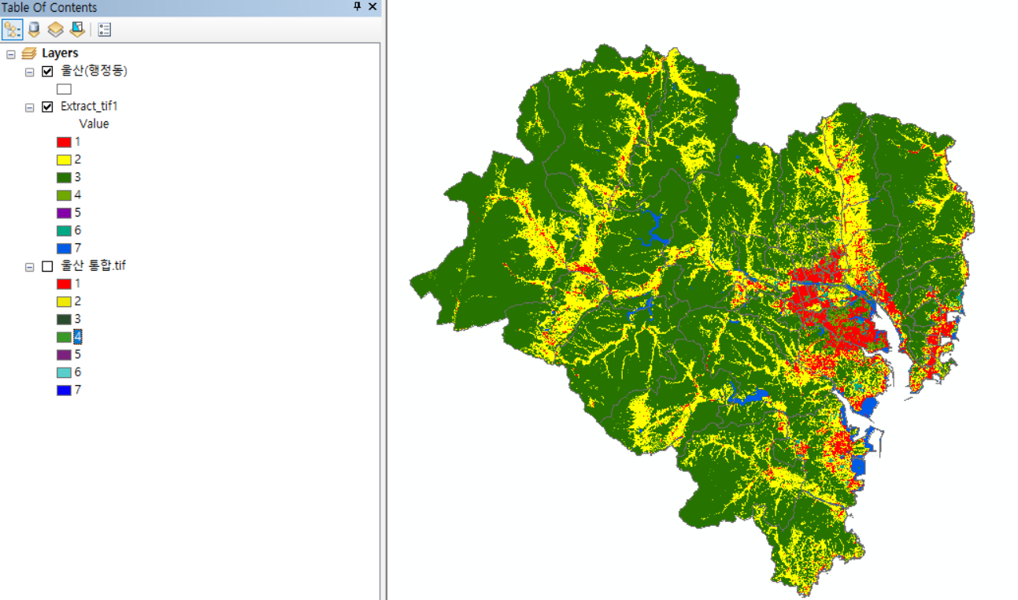Select the Layers data frame label
The height and width of the screenshot is (600, 1018).
pyautogui.click(x=60, y=54)
